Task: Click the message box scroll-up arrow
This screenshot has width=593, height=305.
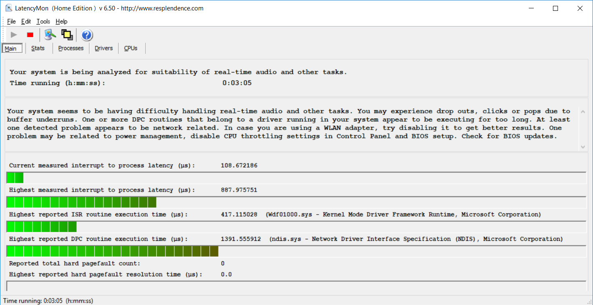Action: click(x=583, y=112)
